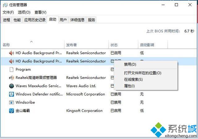Switch to the 详细信息 tab

77,20
